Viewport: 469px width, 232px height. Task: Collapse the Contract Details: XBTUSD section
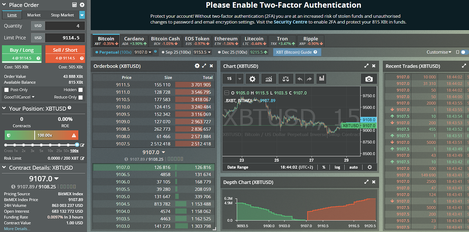click(4, 168)
